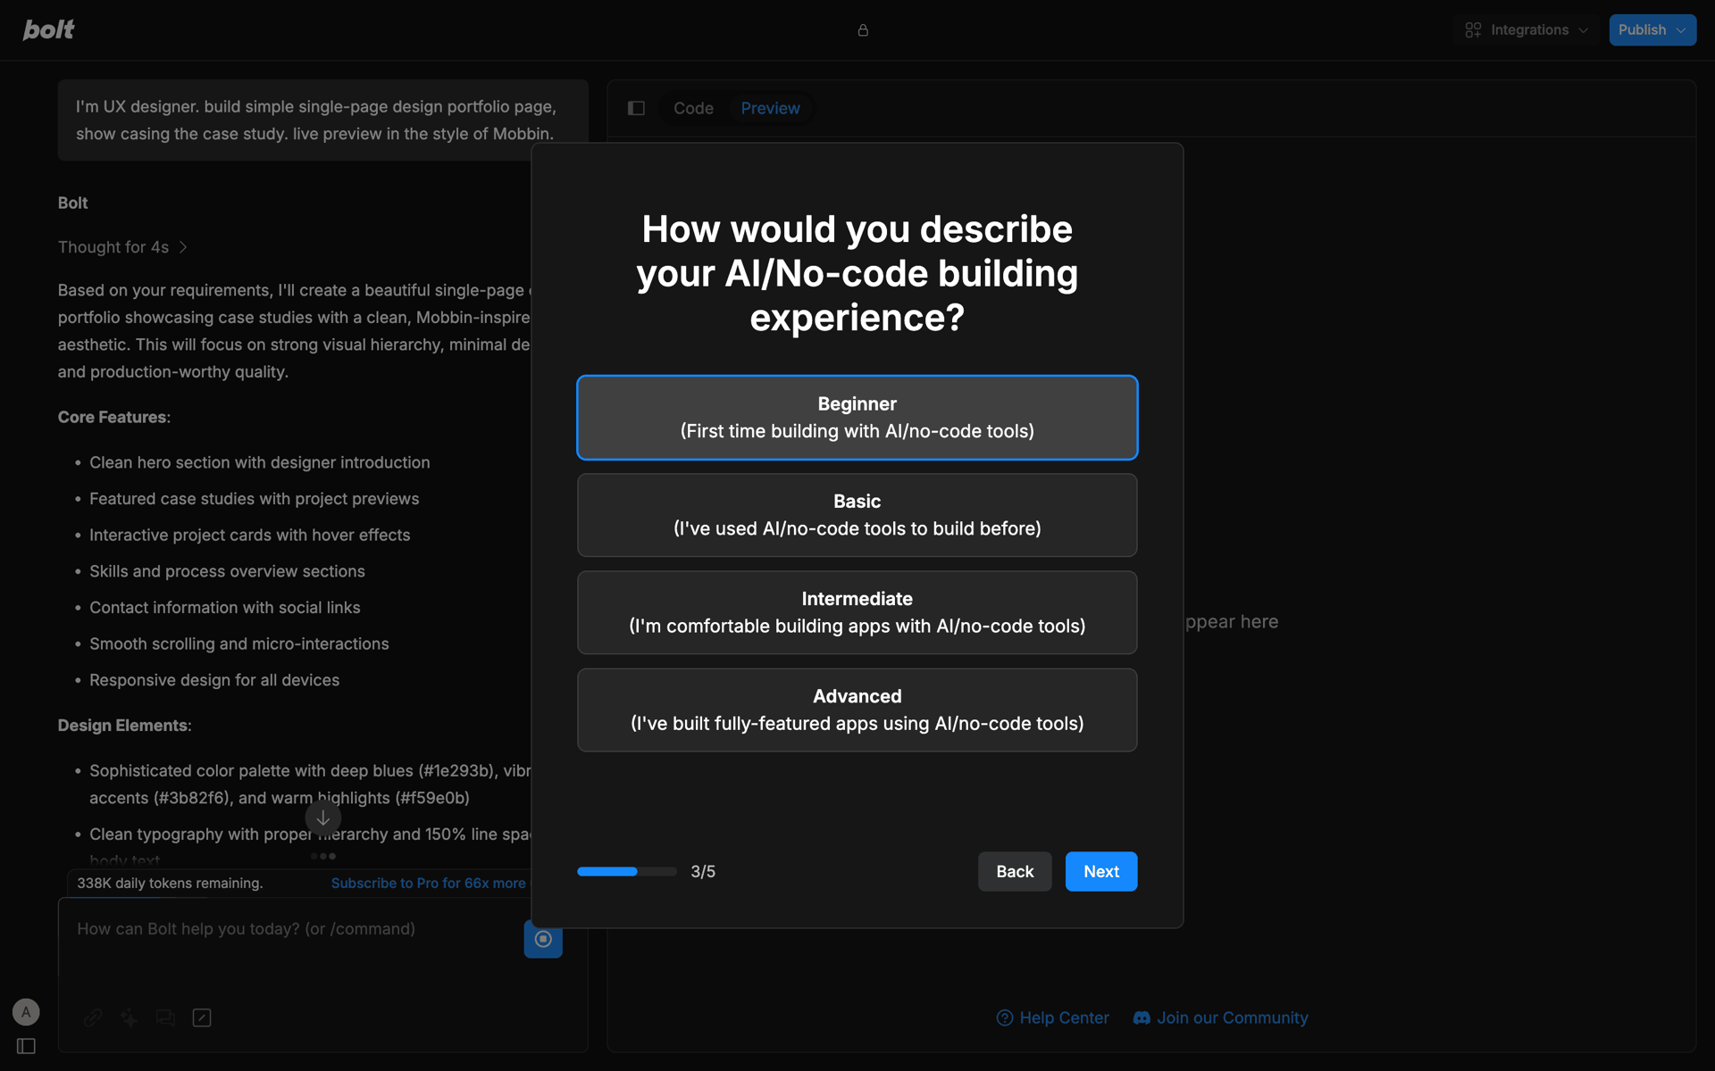Click the Integrations grid icon
The image size is (1715, 1071).
1473,30
